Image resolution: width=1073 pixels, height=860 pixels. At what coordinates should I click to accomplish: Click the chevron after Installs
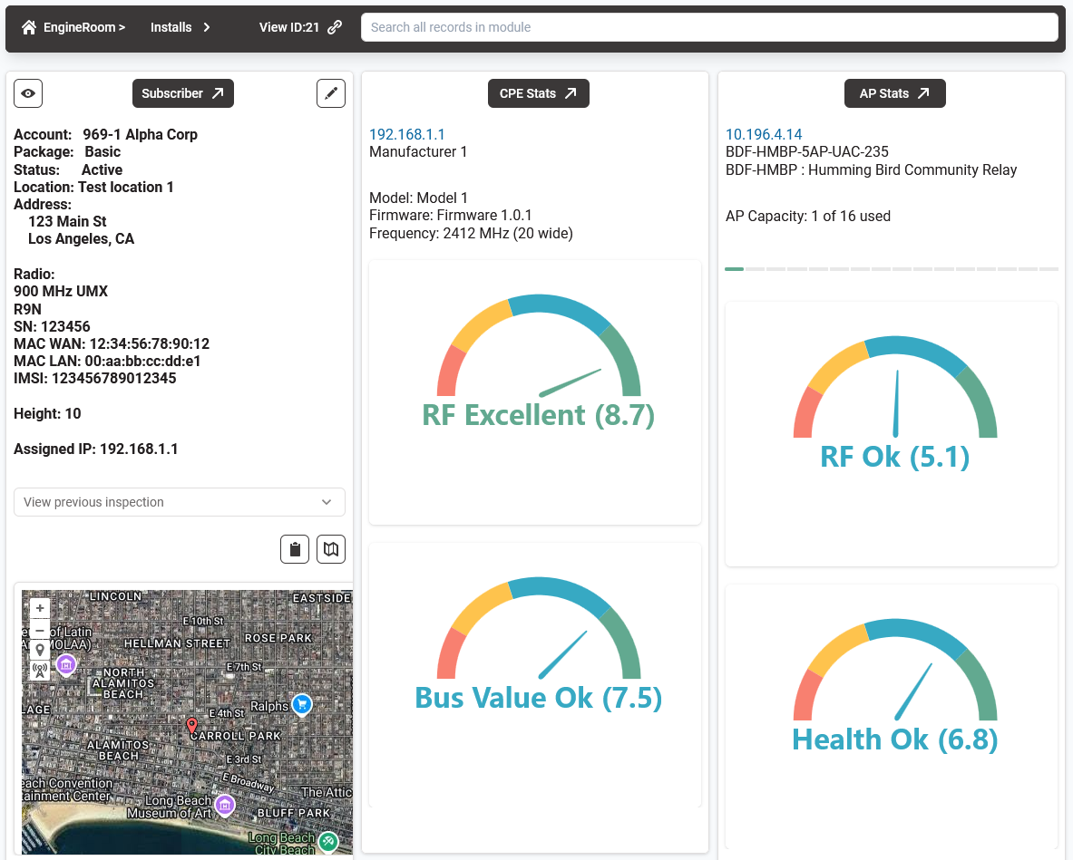click(207, 27)
